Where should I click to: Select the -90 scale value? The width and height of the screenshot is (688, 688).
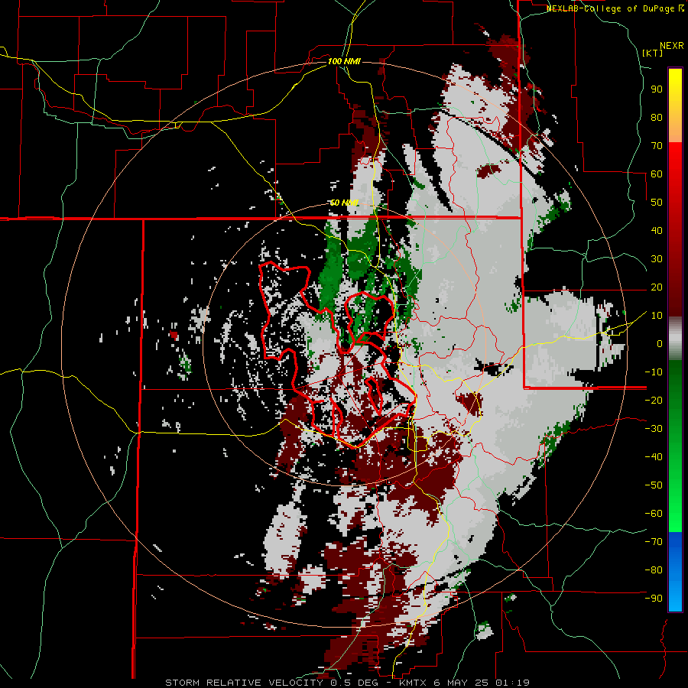654,599
